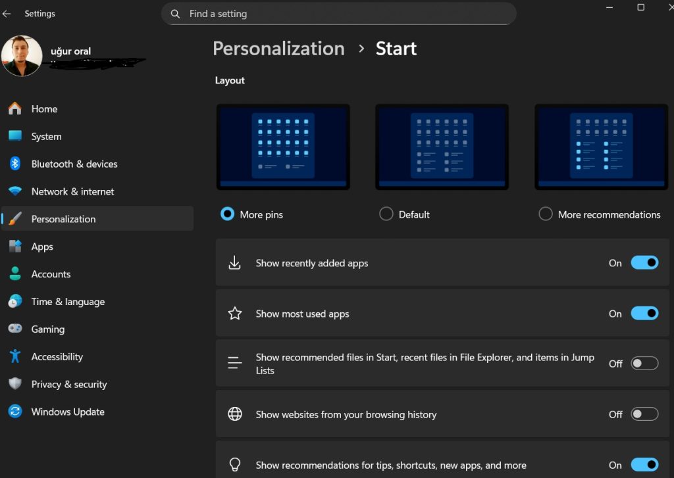
Task: Open the Windows Update icon
Action: pyautogui.click(x=15, y=412)
